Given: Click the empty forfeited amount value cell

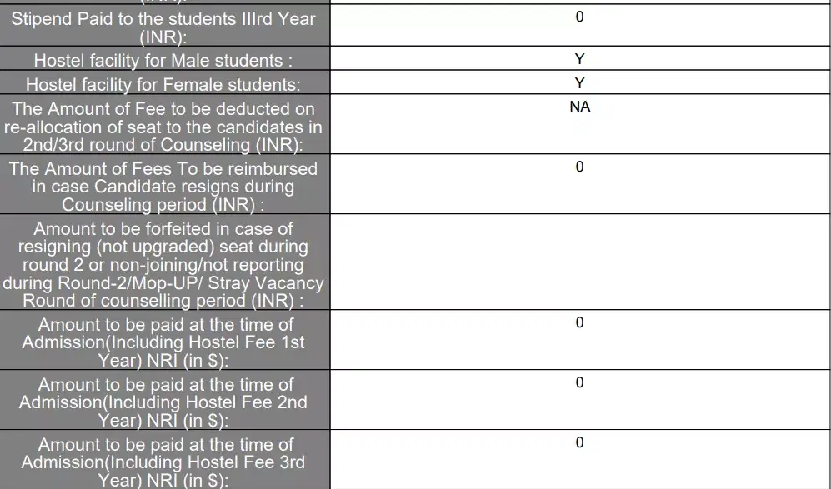Looking at the screenshot, I should click(580, 262).
